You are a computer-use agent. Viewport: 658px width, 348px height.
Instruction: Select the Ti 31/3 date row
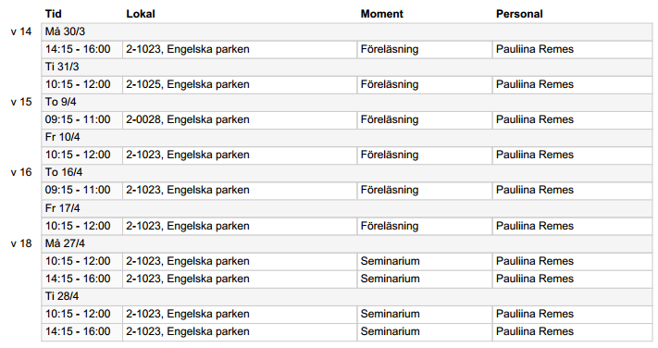click(347, 68)
